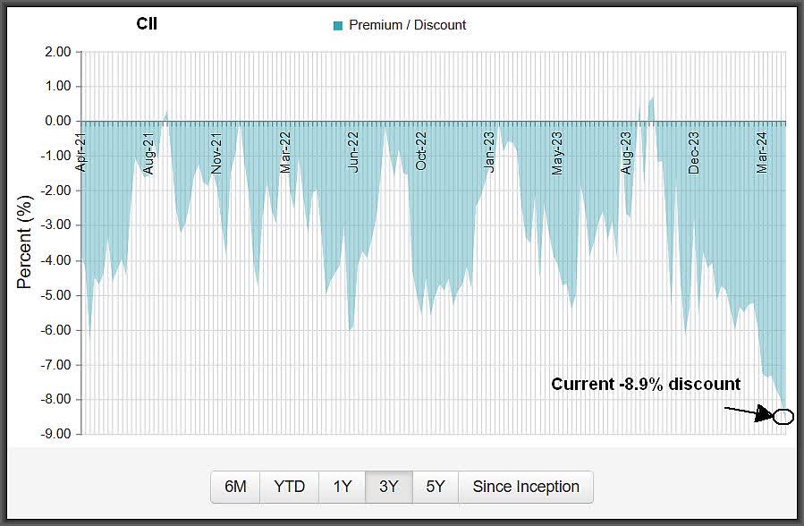The height and width of the screenshot is (526, 804).
Task: Click the Jan-23 date axis label
Action: (x=490, y=151)
